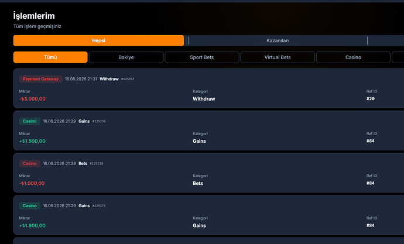Click the -₺1.000,00 amount
404x244 pixels.
pos(32,183)
